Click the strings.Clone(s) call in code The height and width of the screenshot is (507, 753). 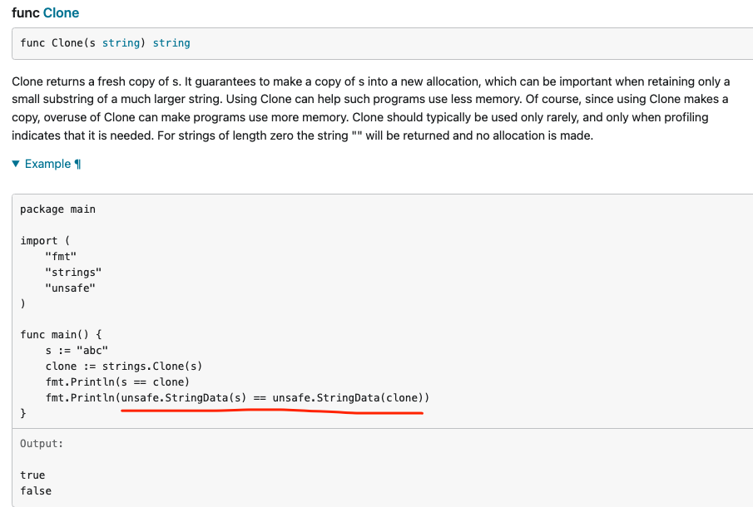pyautogui.click(x=152, y=366)
